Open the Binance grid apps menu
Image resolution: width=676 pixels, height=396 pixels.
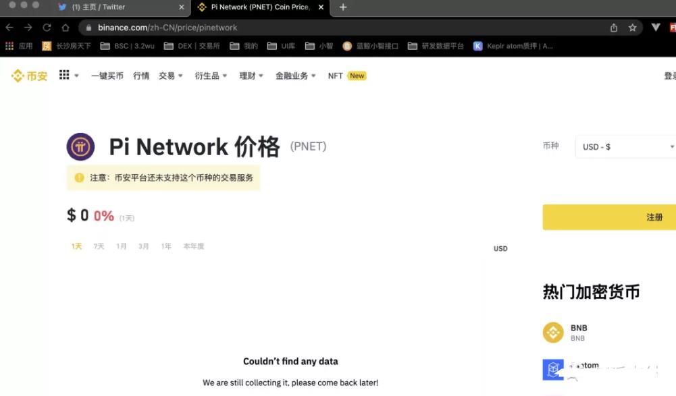(69, 76)
